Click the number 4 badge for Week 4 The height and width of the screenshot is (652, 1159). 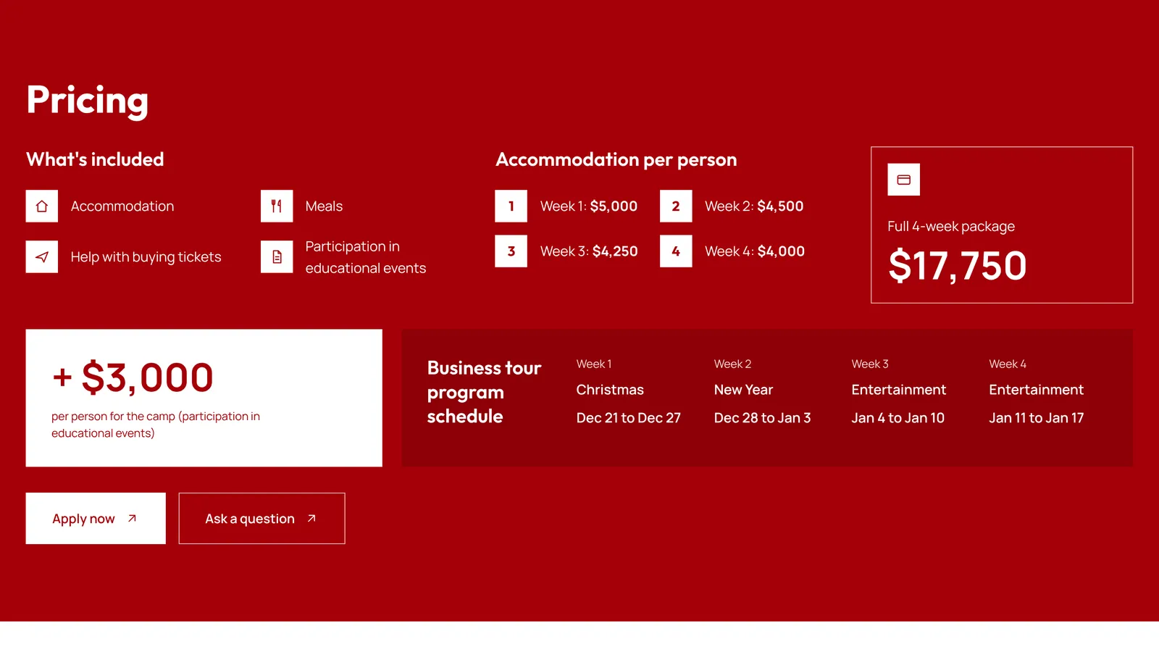(x=676, y=251)
